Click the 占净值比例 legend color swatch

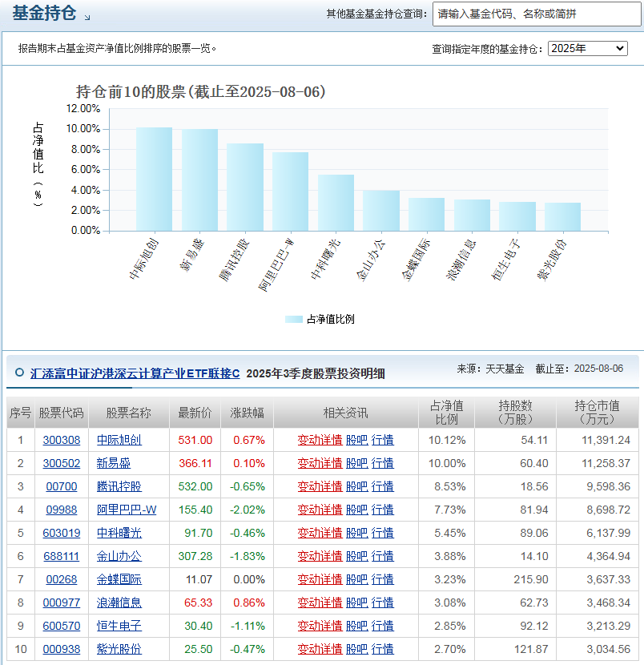click(294, 319)
